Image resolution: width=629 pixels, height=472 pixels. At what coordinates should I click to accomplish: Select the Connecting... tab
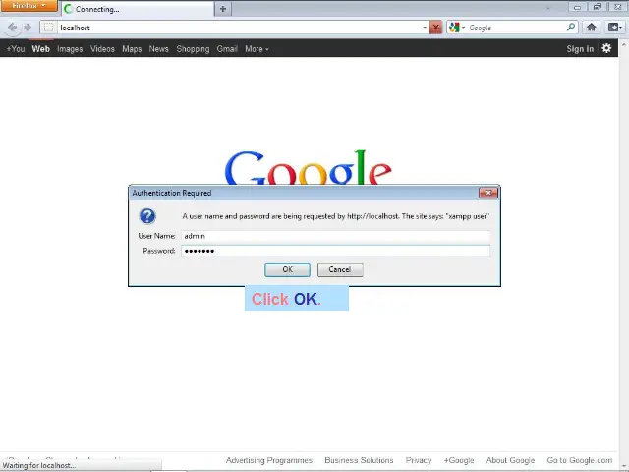point(138,9)
